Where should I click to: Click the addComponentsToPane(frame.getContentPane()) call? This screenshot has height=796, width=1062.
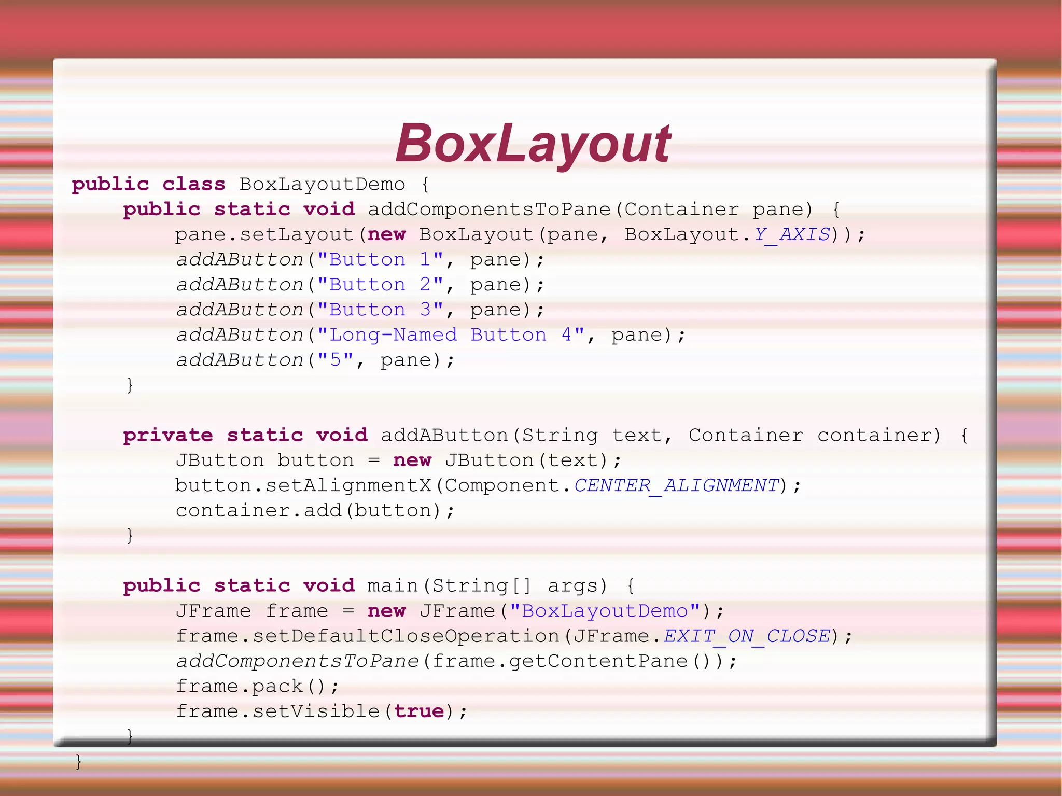click(x=456, y=661)
